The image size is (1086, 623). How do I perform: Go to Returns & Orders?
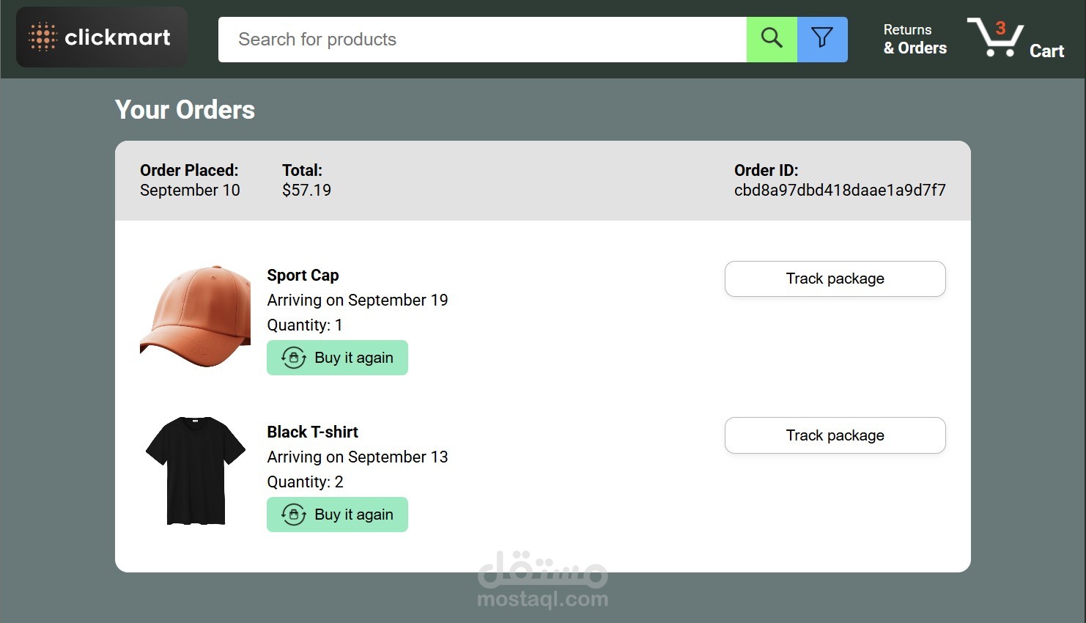tap(915, 39)
